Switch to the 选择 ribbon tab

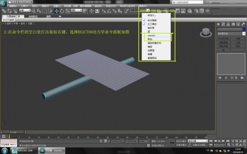(48, 16)
